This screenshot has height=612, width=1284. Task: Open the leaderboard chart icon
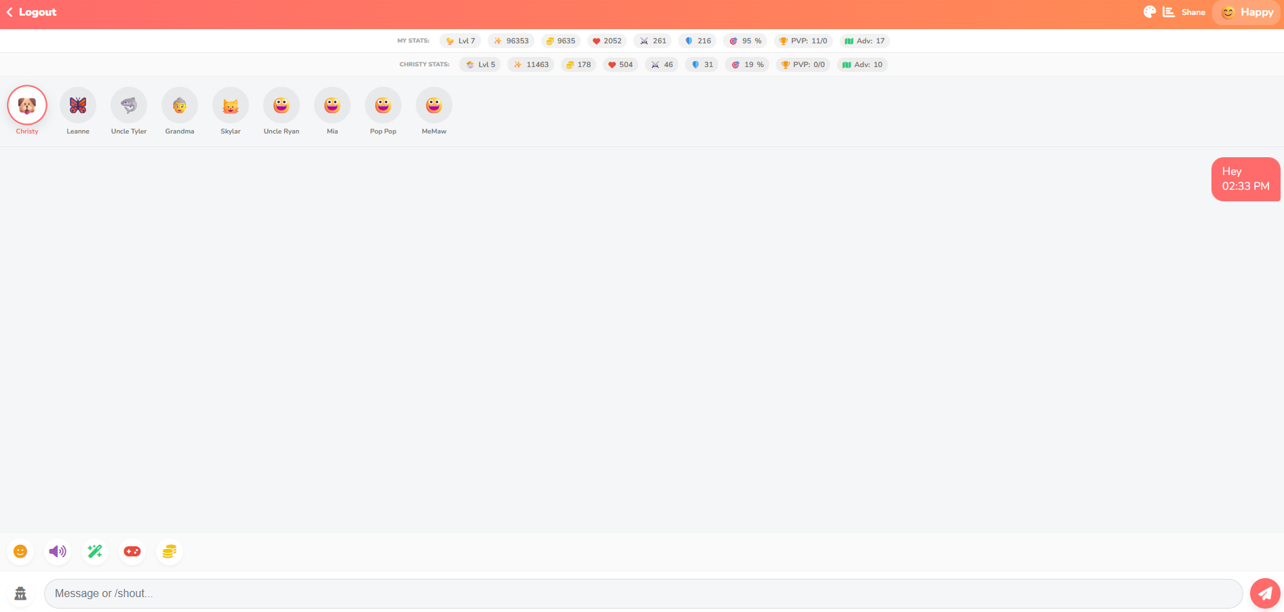pos(1168,12)
